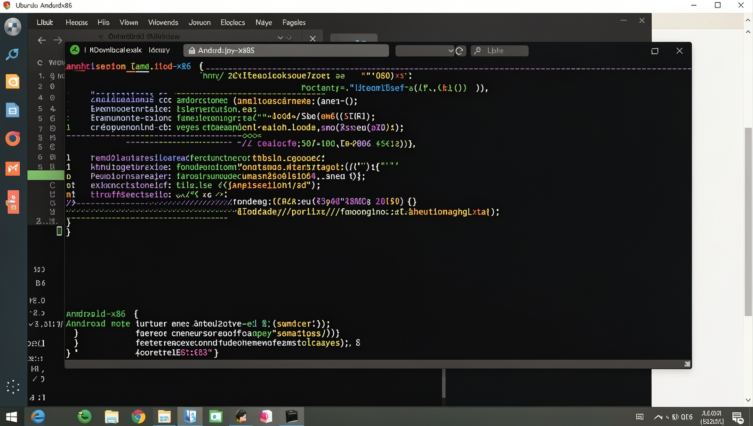Open the Viswa menu

128,22
